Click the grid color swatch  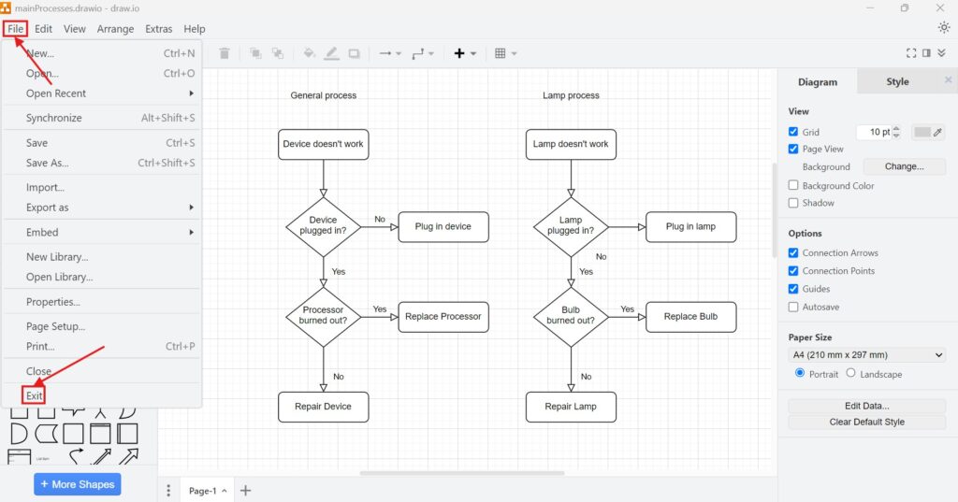click(x=922, y=132)
